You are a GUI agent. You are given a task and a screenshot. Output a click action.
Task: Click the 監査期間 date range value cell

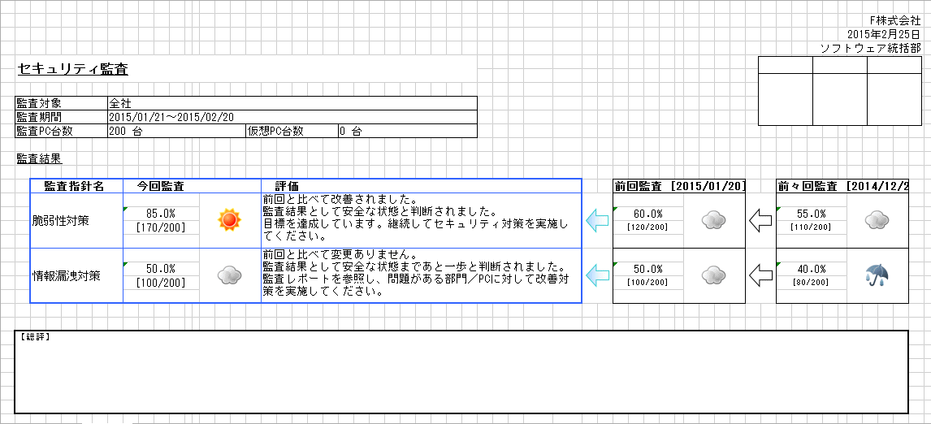pyautogui.click(x=291, y=117)
